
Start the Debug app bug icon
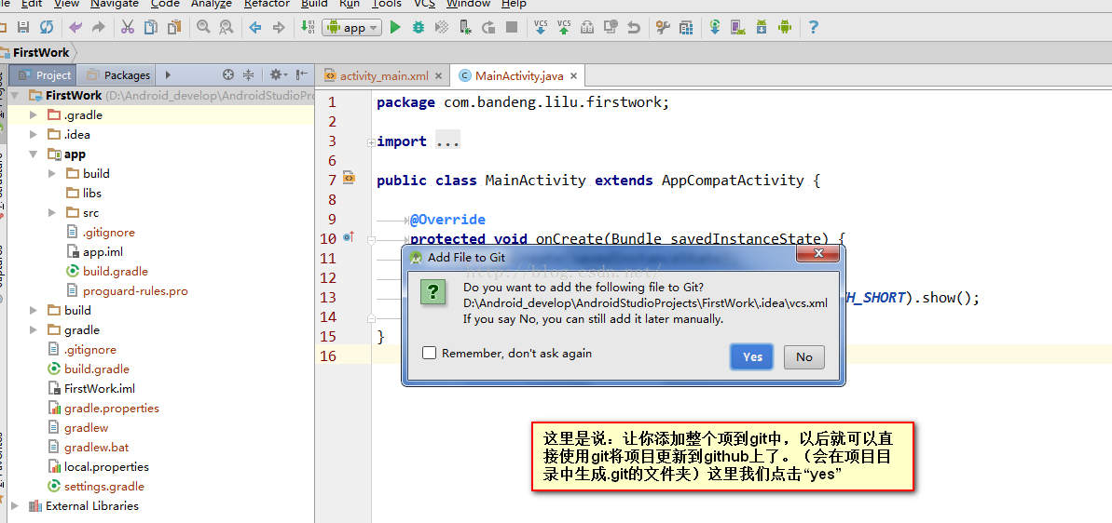click(419, 28)
